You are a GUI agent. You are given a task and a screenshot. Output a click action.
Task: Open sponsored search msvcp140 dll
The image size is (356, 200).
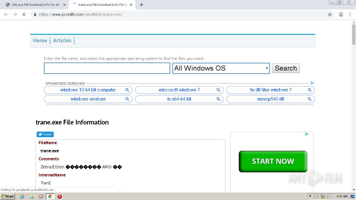tap(271, 99)
